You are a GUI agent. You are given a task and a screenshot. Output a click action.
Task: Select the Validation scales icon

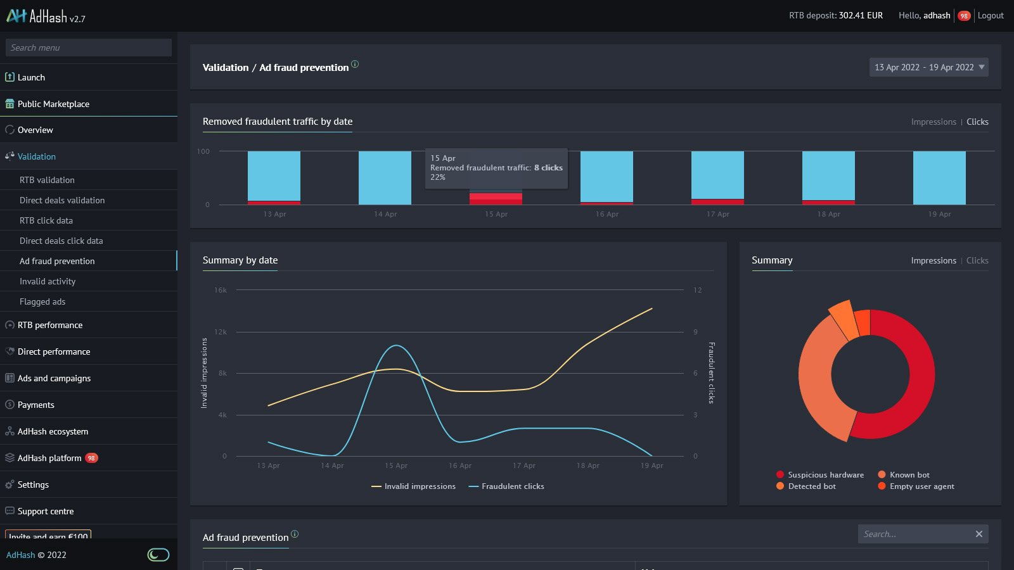(10, 156)
